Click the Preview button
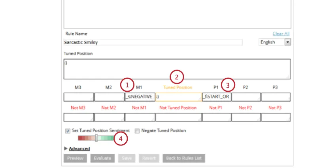 click(x=75, y=159)
